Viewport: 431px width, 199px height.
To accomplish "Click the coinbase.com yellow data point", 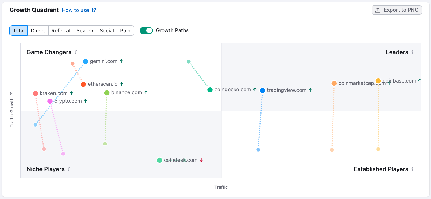I will pos(378,81).
